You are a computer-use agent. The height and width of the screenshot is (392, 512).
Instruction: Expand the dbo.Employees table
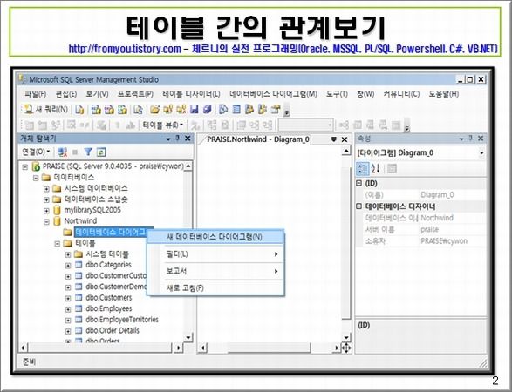click(68, 309)
